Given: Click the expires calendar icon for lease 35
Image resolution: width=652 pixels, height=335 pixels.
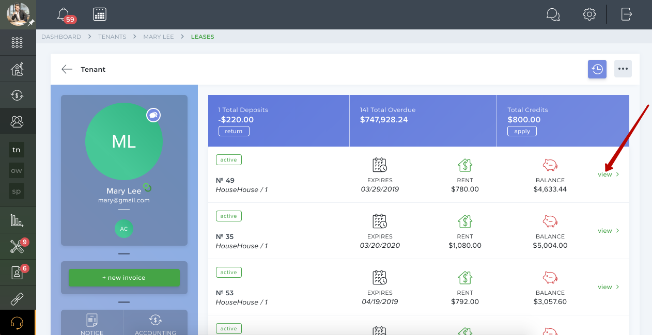Looking at the screenshot, I should click(x=380, y=221).
